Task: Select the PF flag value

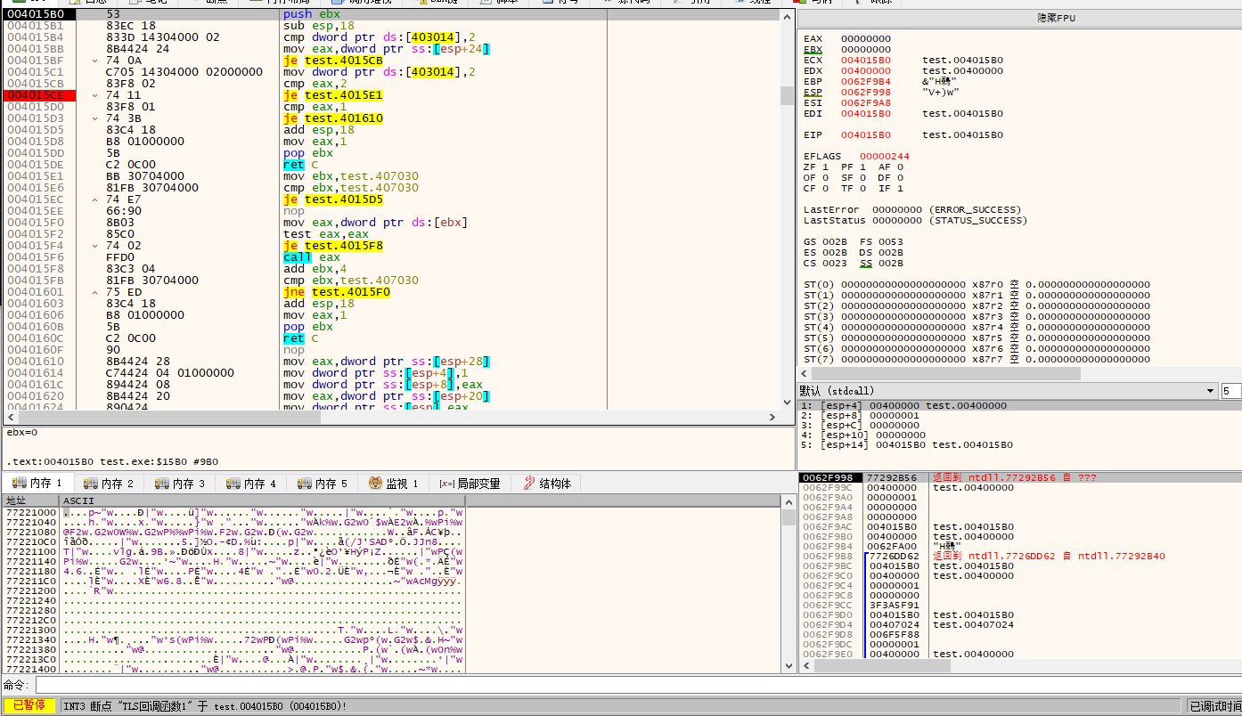Action: (x=862, y=167)
